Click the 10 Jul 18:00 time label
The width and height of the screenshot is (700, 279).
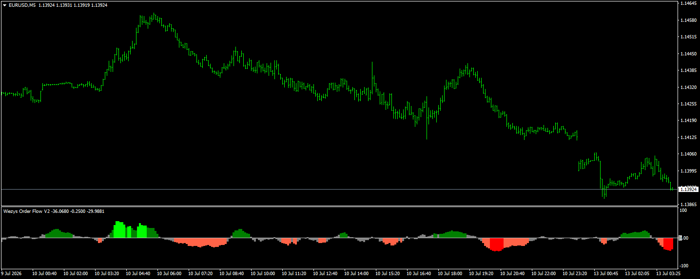(450, 274)
